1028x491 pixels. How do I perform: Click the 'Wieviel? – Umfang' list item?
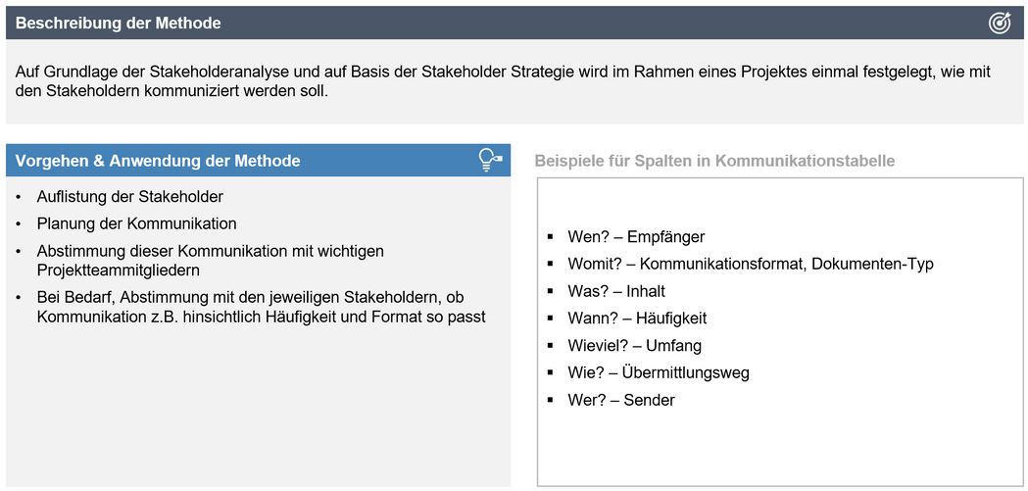point(634,346)
